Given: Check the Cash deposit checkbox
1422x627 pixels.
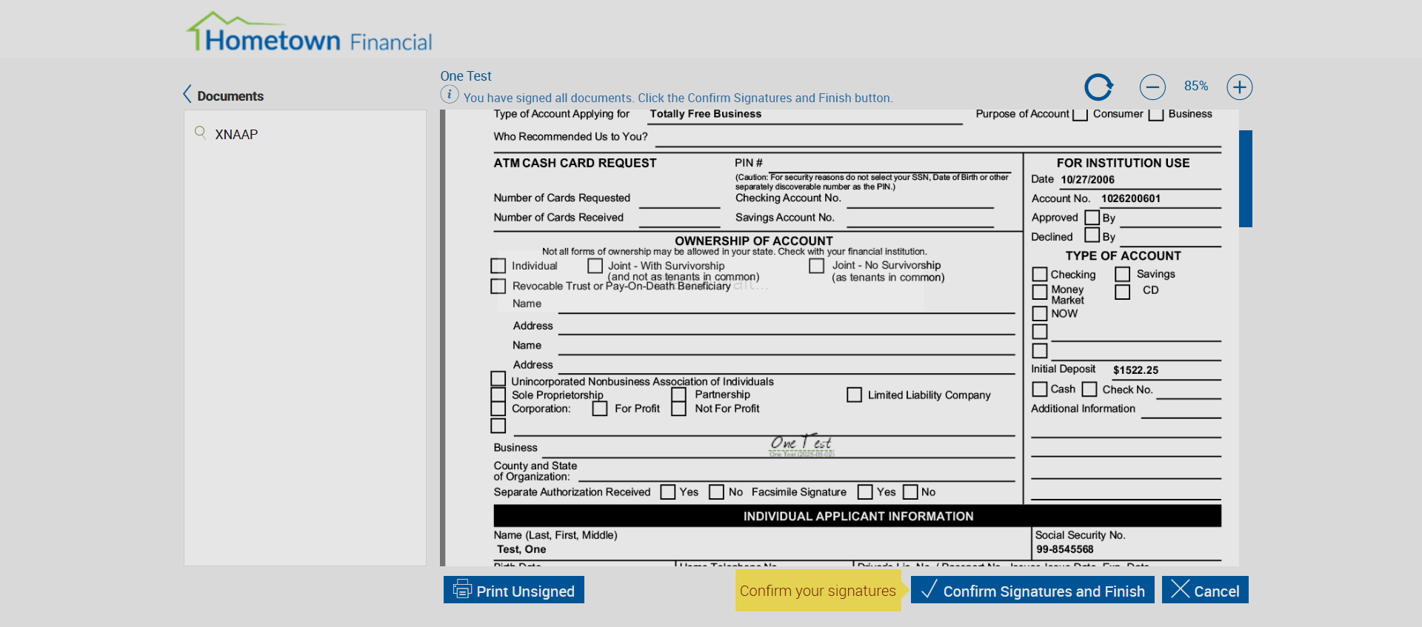Looking at the screenshot, I should [x=1040, y=389].
